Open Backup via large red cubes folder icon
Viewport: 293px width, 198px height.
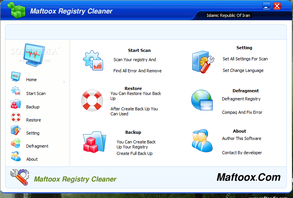94,142
